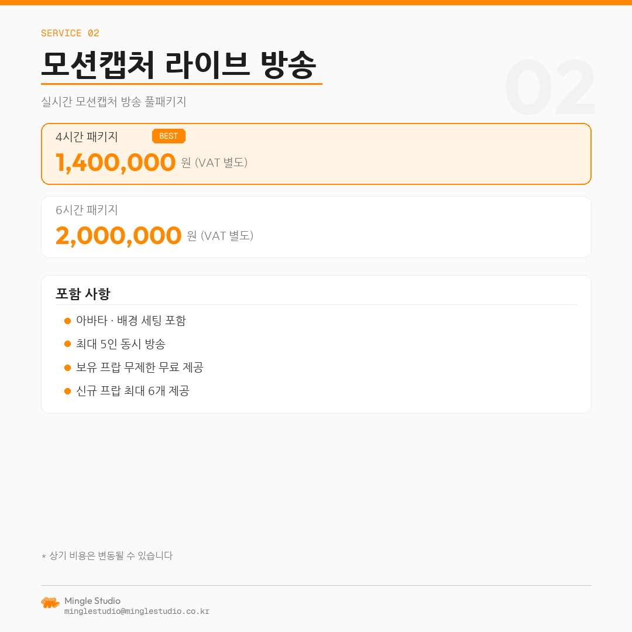Click bullet beside 최대 5인 동시 방송
Viewport: 632px width, 632px height.
point(67,344)
